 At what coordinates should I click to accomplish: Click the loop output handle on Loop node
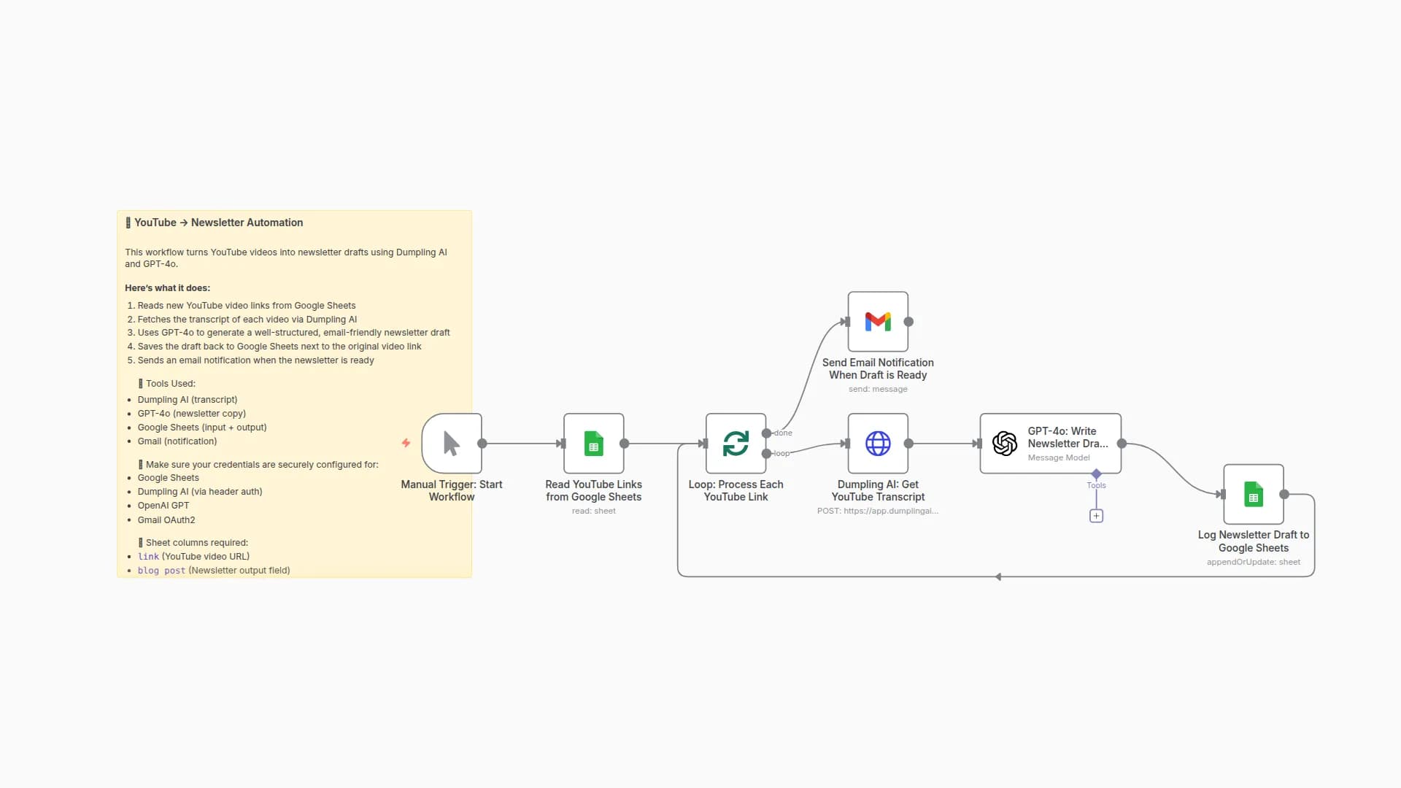(766, 454)
